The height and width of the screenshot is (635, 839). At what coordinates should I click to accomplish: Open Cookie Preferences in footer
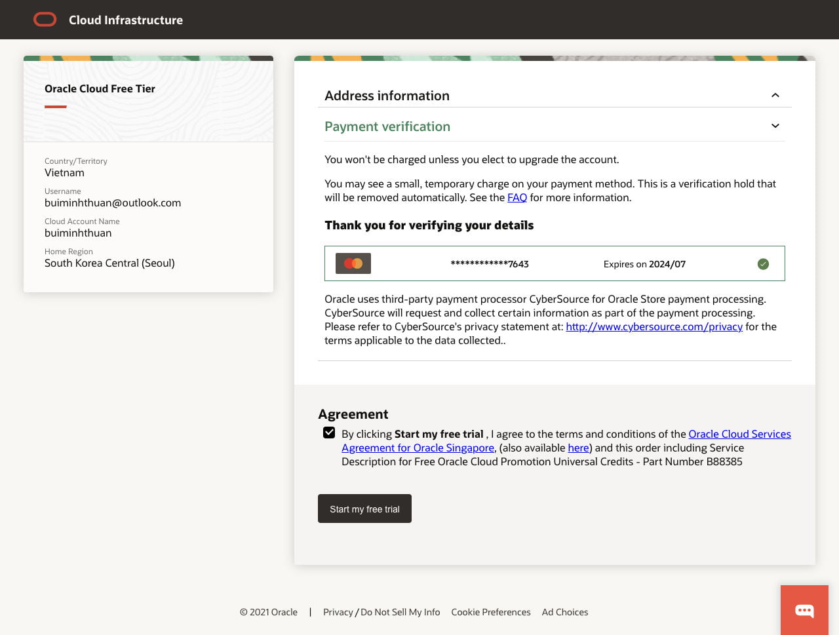pyautogui.click(x=491, y=612)
